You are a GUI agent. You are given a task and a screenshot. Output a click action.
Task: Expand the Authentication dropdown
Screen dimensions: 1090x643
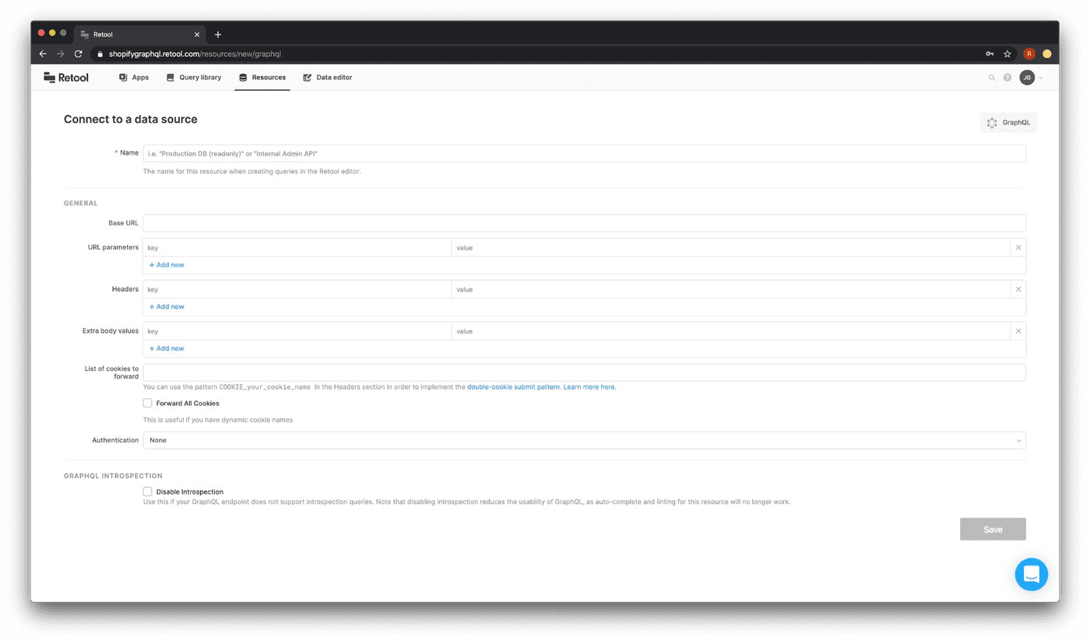(584, 440)
